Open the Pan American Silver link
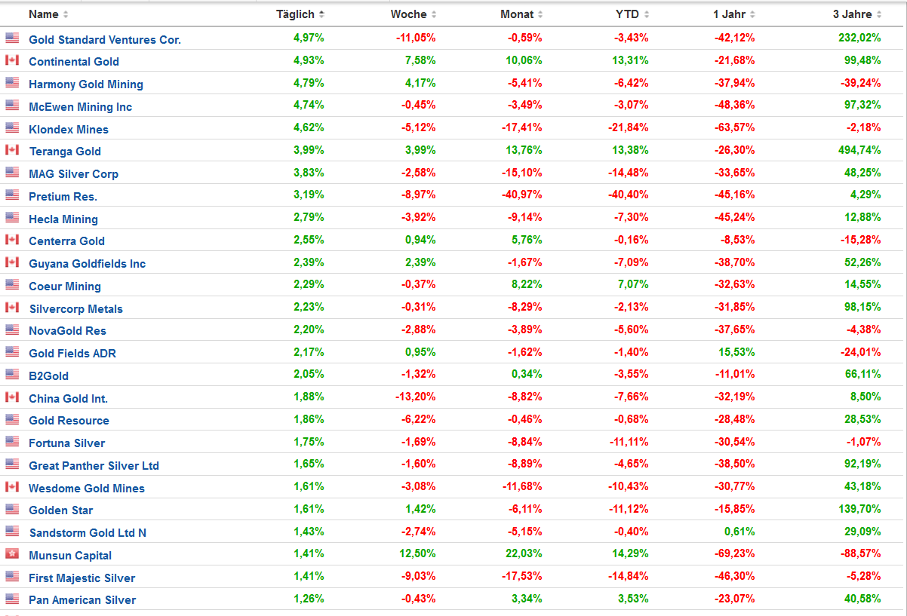Viewport: 907px width, 616px height. click(82, 600)
